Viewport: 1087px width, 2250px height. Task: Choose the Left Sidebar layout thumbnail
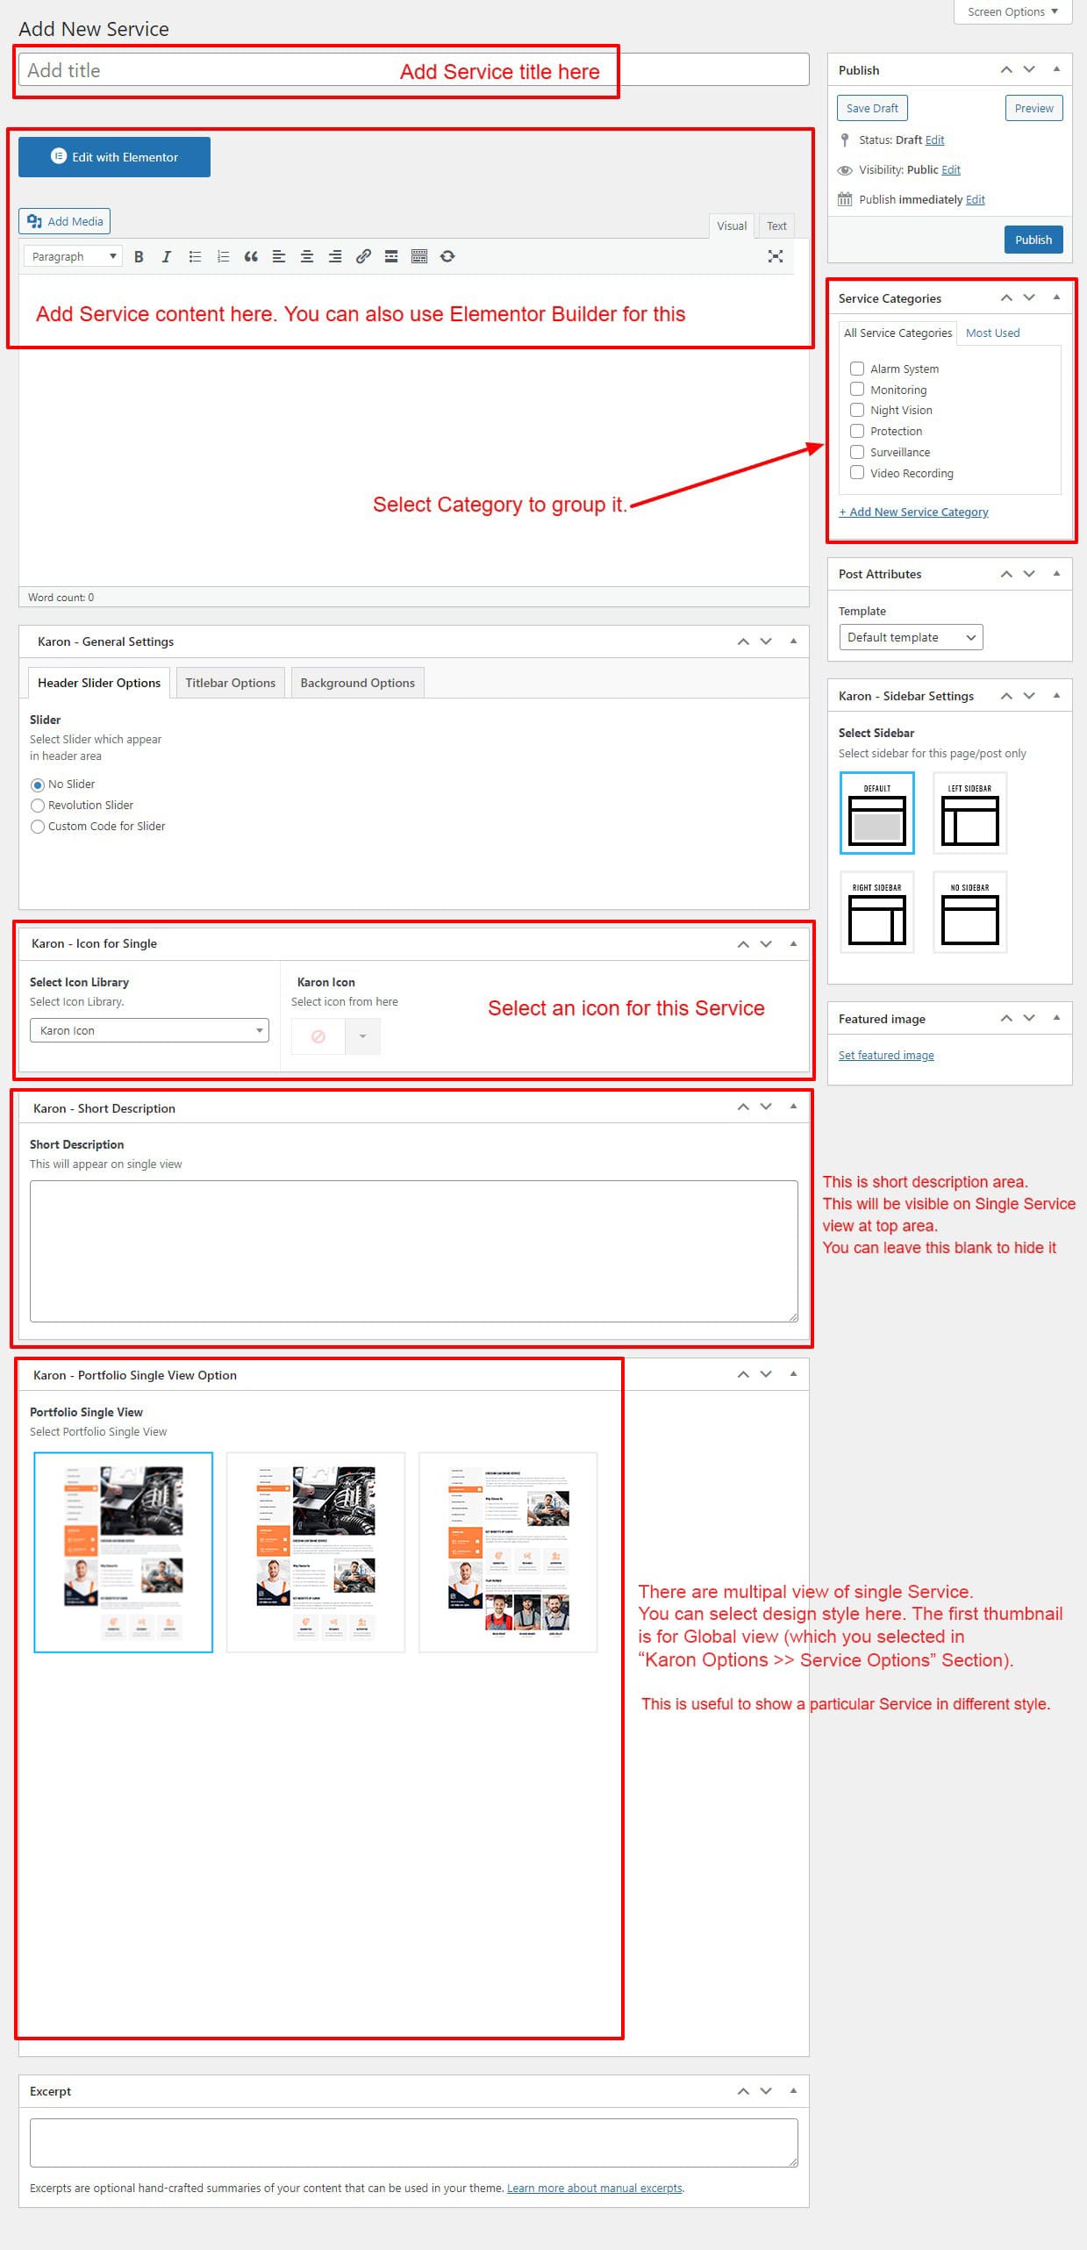969,813
